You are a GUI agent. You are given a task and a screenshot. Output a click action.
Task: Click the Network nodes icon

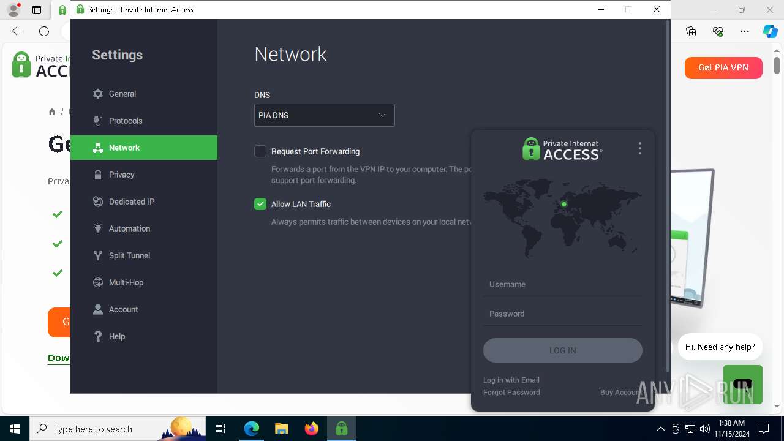(x=97, y=148)
